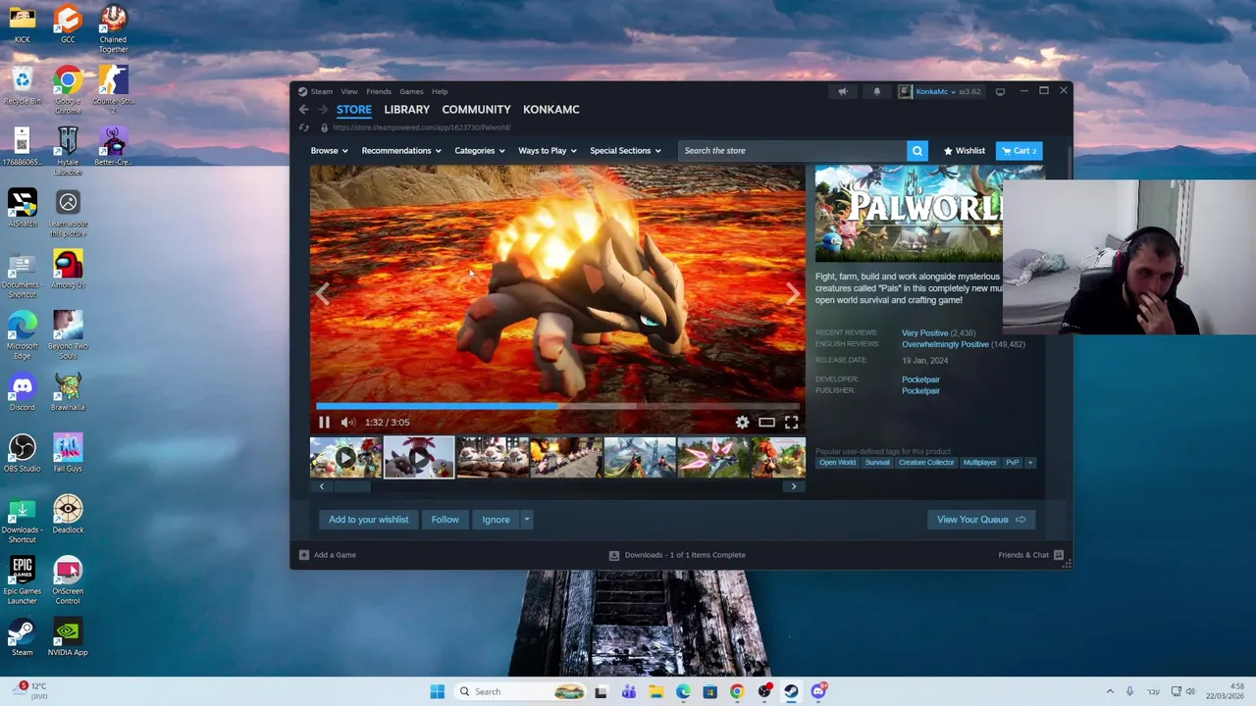Select the Creature Collector tag

926,463
